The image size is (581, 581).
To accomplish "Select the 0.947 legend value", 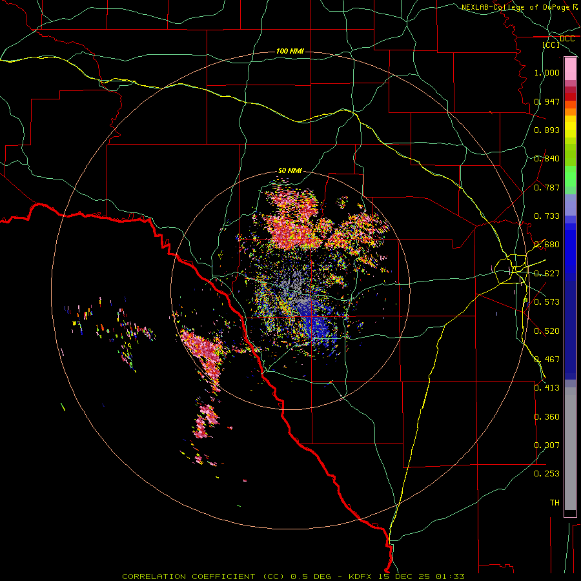I will pos(547,101).
